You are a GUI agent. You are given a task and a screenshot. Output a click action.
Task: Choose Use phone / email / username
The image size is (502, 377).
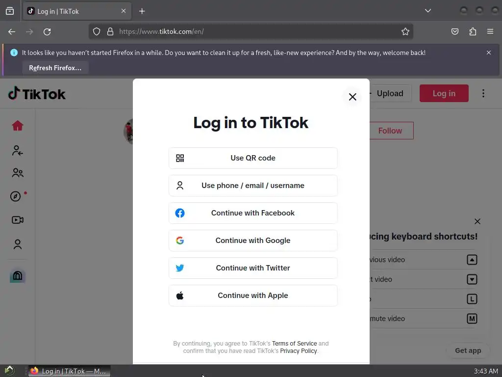click(x=252, y=186)
